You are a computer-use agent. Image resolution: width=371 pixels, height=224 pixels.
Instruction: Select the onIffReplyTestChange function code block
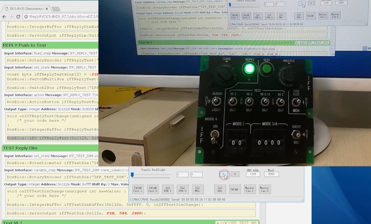52,123
